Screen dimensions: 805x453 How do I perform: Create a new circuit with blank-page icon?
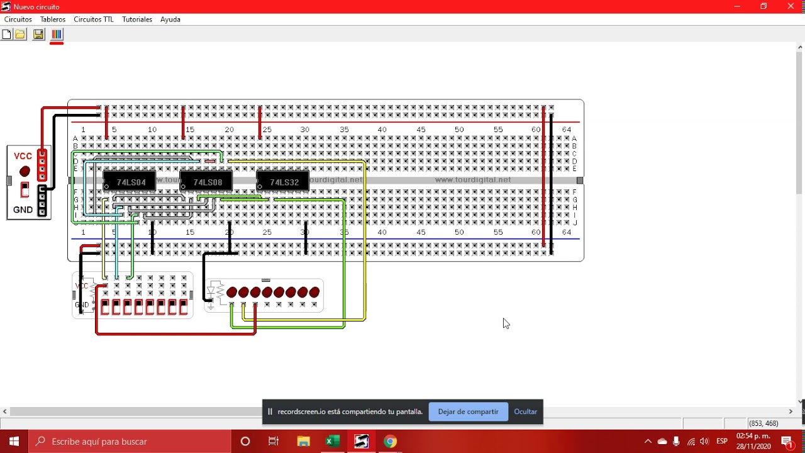tap(6, 35)
